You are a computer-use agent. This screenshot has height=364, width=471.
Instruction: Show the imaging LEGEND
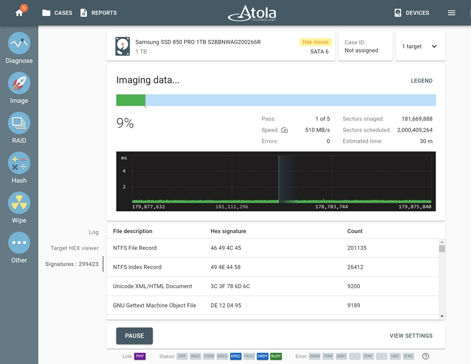pos(422,81)
